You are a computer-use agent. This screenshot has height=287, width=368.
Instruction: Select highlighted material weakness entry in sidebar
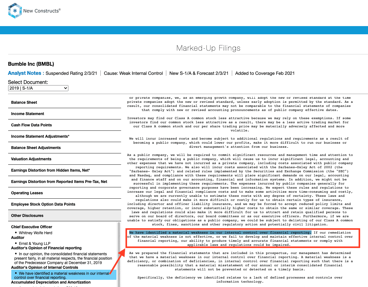[64, 275]
